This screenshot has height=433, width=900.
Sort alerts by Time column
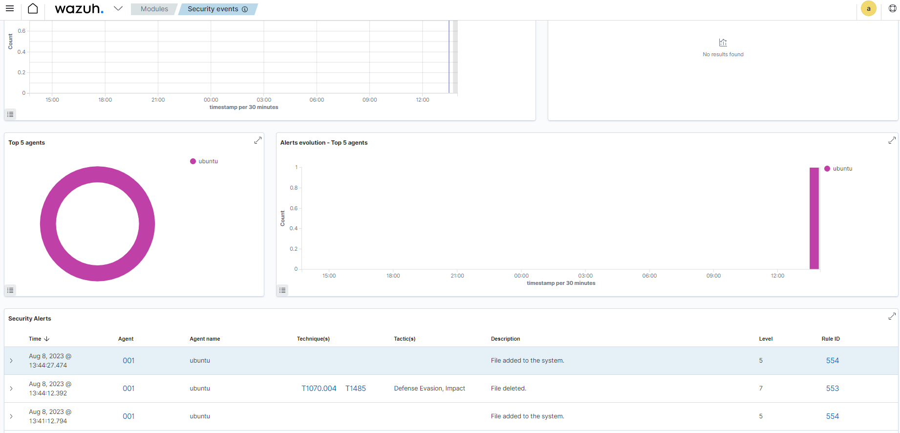(x=39, y=339)
